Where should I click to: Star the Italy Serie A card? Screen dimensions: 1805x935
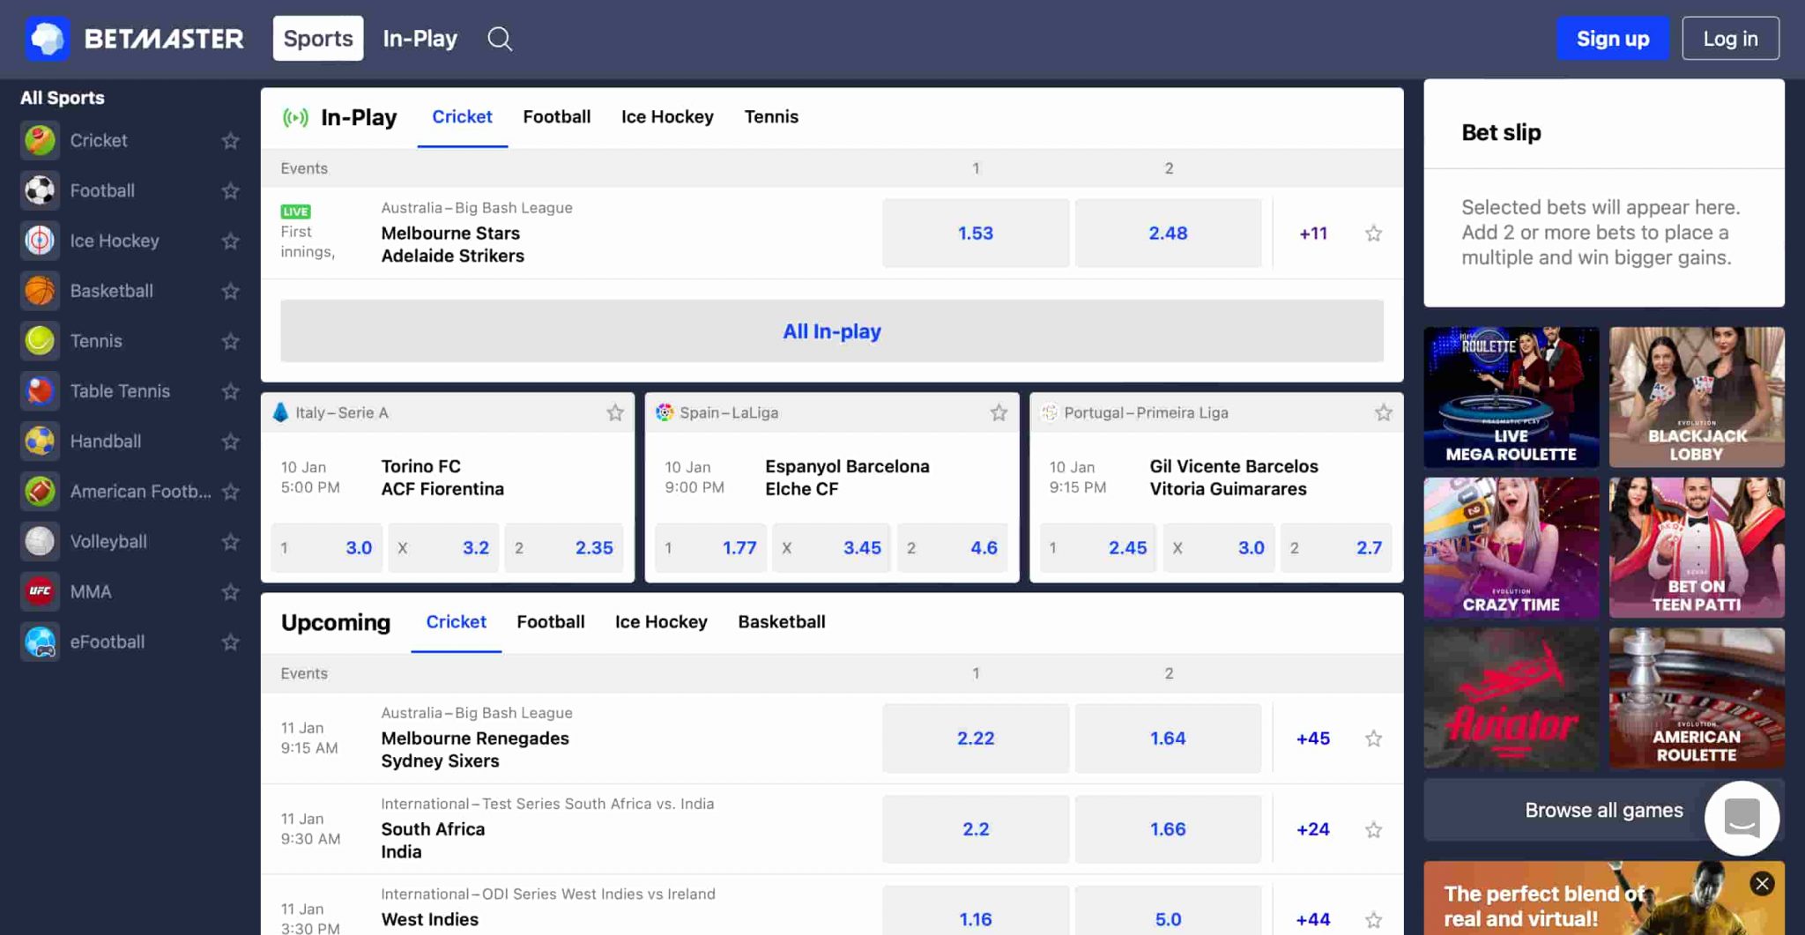click(x=615, y=412)
